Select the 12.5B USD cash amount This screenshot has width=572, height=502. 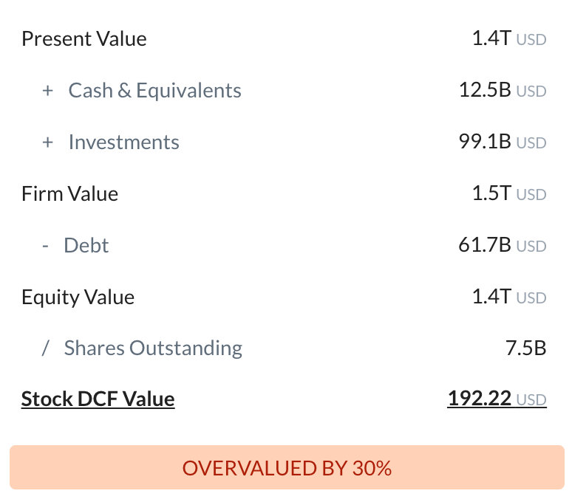pyautogui.click(x=503, y=90)
